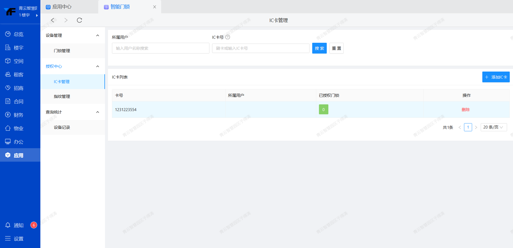513x248 pixels.
Task: Click the IC卡号 help question mark icon
Action: [228, 37]
